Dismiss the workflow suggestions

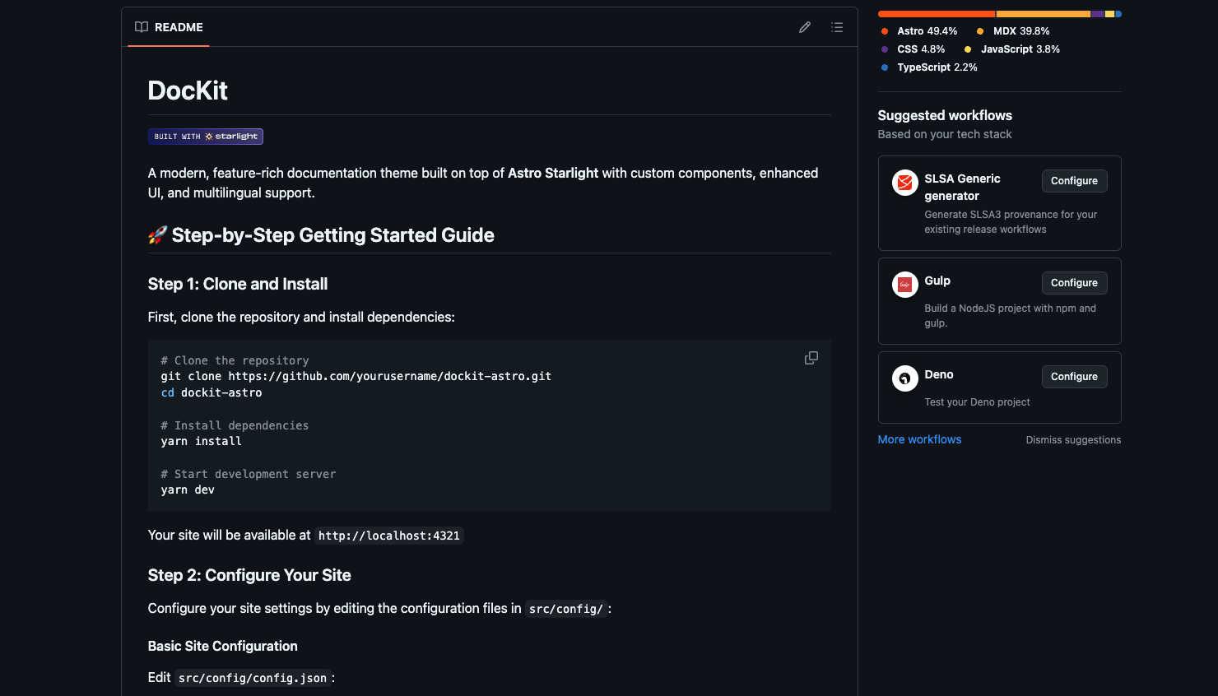1073,439
